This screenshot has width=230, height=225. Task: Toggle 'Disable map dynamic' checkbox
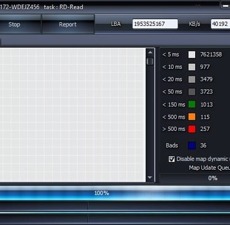coord(172,159)
